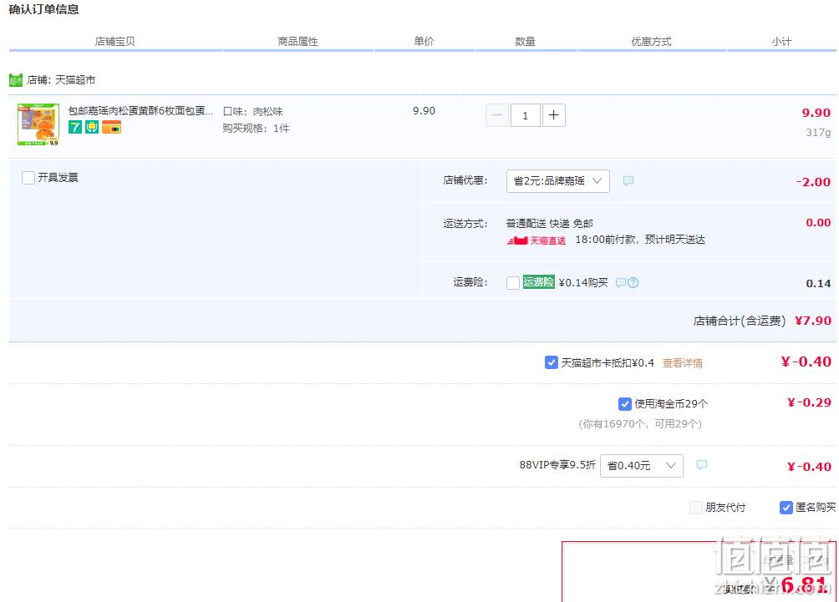Click the 口味：肉松味 attribute text

pos(252,112)
